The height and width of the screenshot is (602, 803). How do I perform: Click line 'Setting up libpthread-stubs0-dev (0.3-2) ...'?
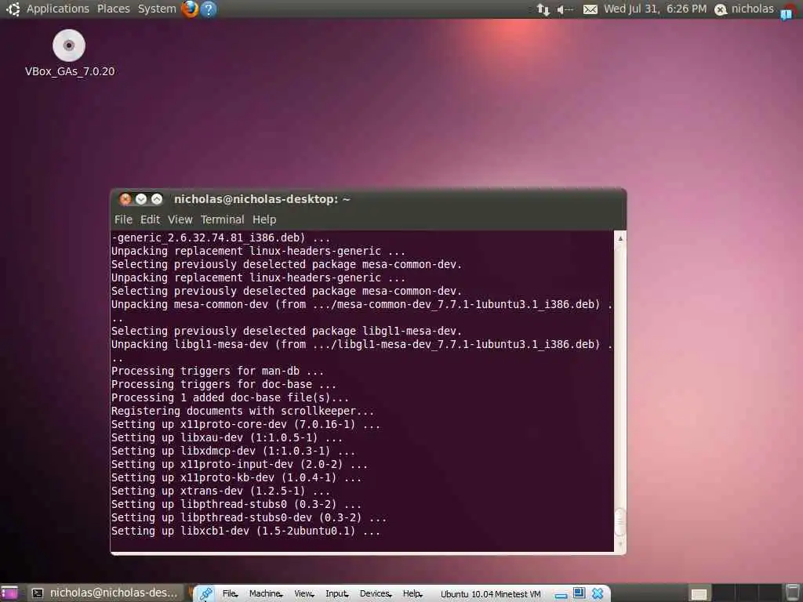pos(249,517)
